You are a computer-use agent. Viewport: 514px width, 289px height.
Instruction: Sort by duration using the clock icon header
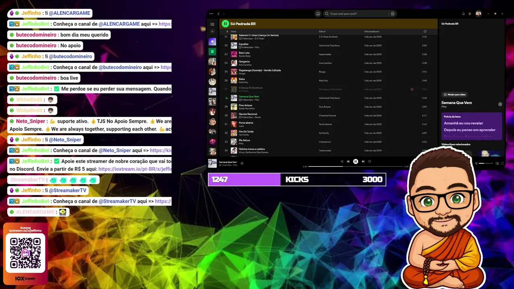pos(425,31)
